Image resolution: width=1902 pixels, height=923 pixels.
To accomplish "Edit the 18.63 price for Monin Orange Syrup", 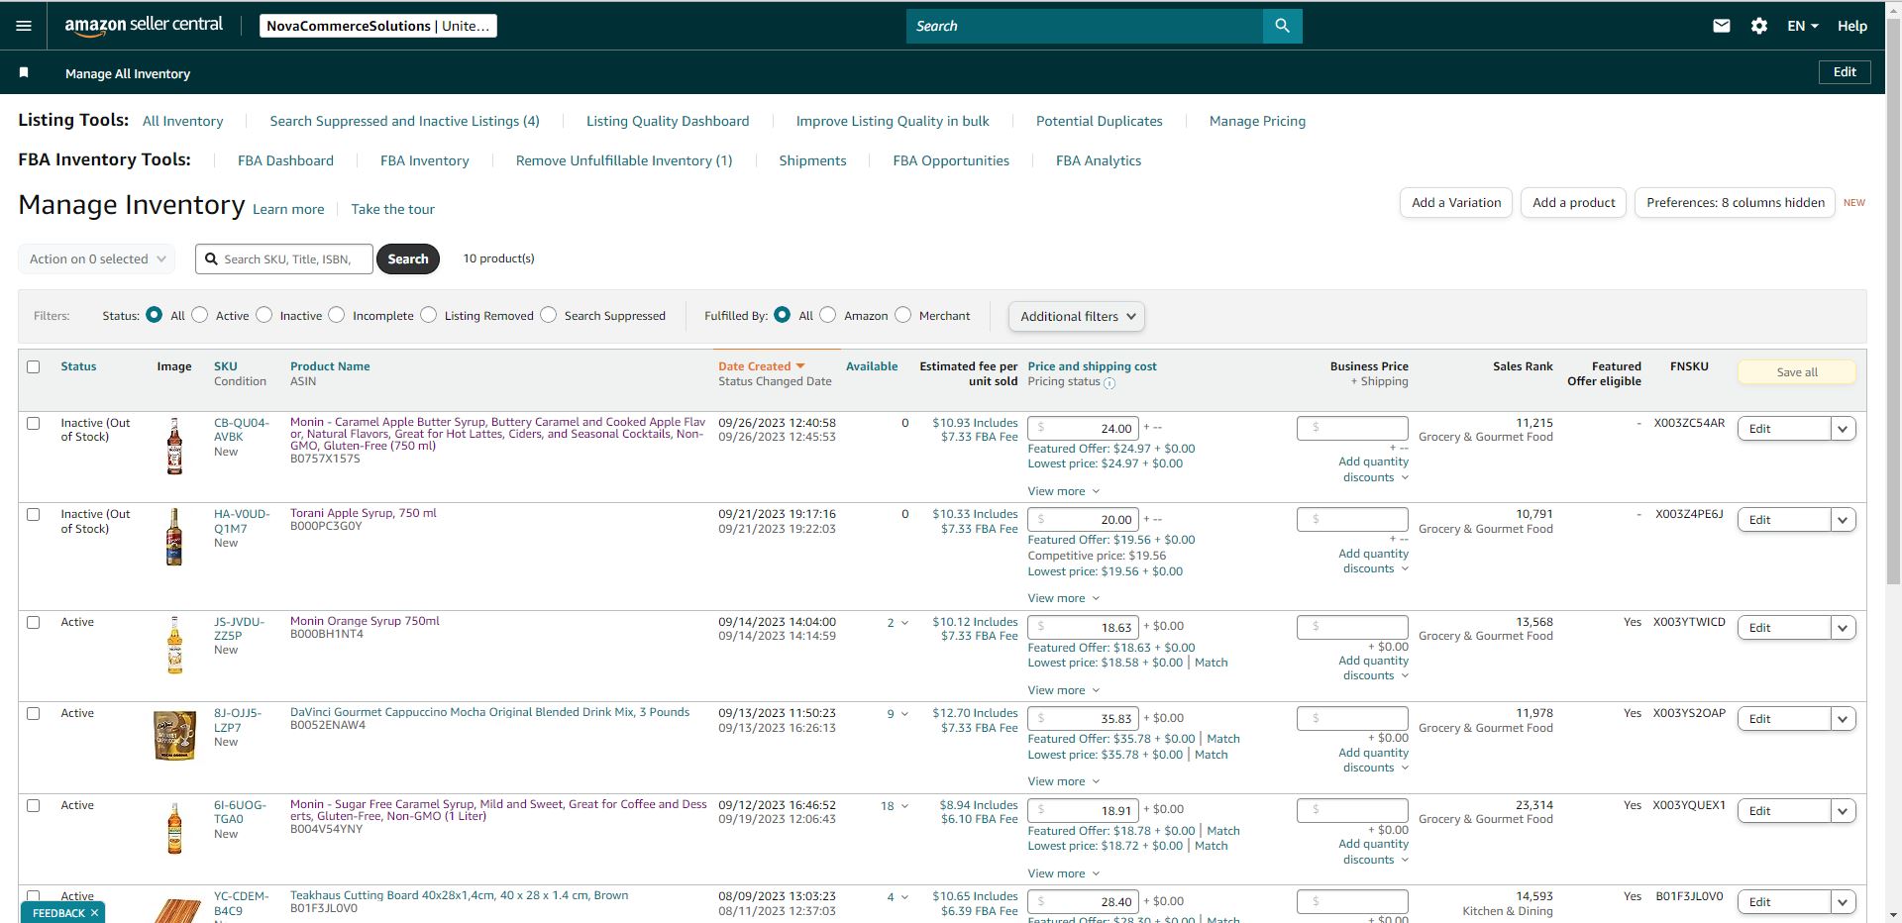I will (1083, 628).
